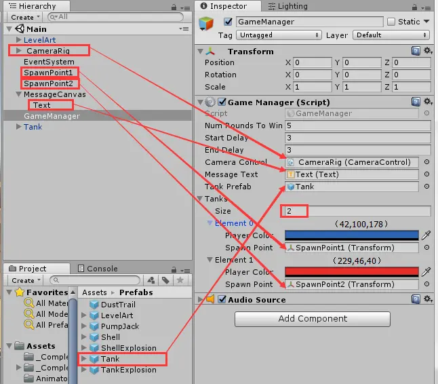
Task: Click GameManager object cube icon
Action: tap(206, 24)
